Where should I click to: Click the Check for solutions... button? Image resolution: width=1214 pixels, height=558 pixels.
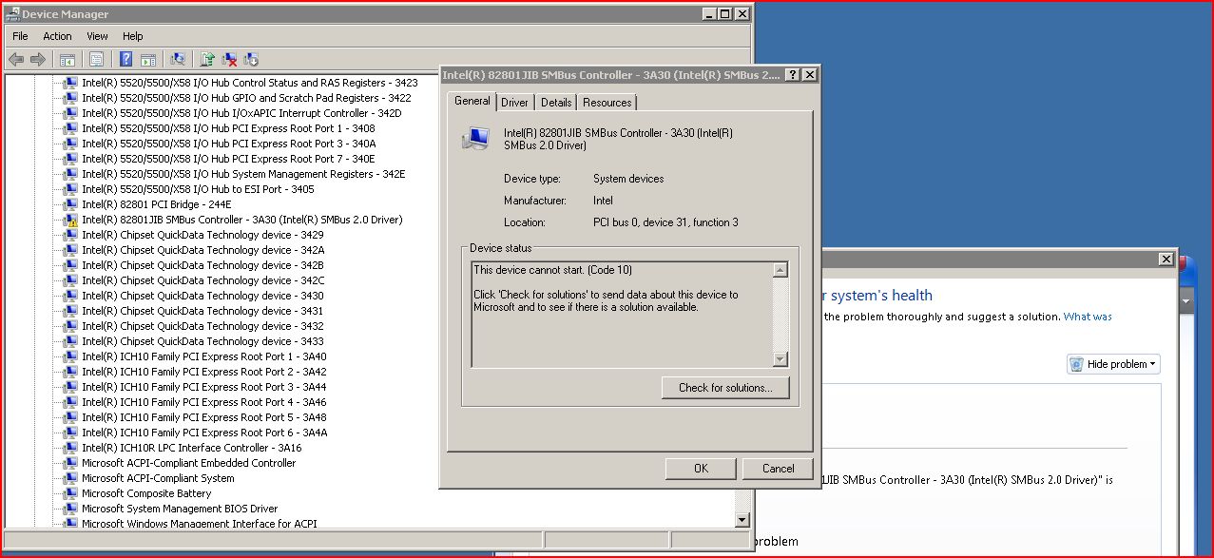coord(726,388)
